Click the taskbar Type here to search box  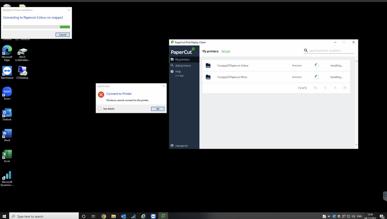click(44, 216)
